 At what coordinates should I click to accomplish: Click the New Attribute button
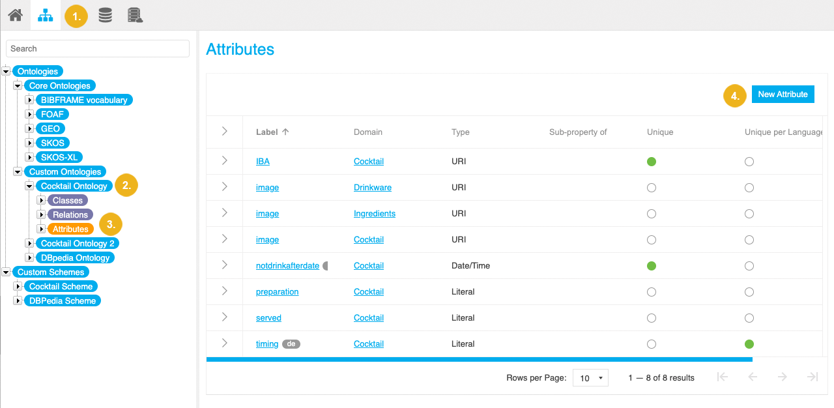coord(783,95)
